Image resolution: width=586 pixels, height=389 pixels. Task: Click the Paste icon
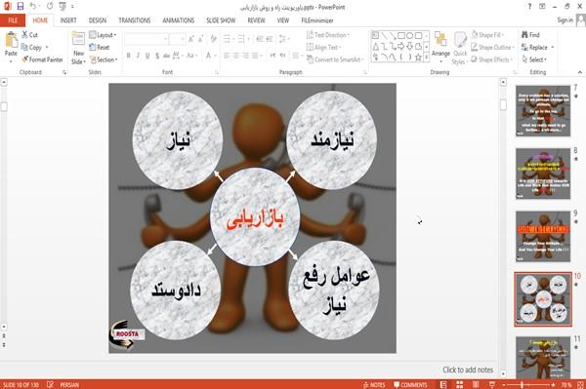(11, 40)
